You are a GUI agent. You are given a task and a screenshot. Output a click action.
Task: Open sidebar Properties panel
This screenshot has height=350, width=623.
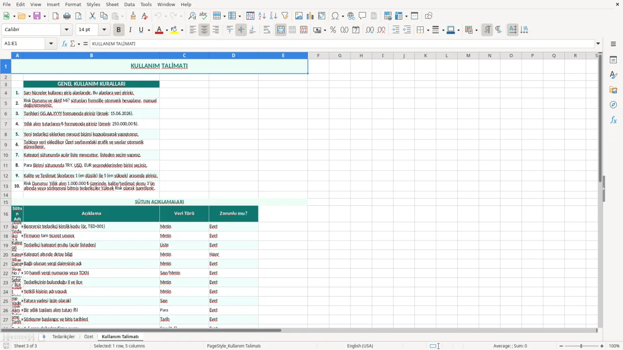(613, 60)
